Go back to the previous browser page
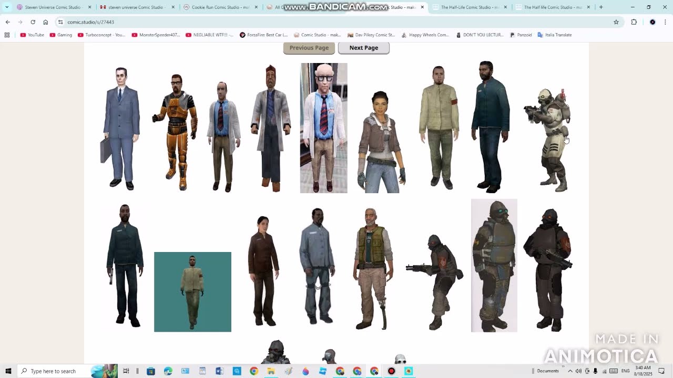Image resolution: width=673 pixels, height=378 pixels. point(7,22)
